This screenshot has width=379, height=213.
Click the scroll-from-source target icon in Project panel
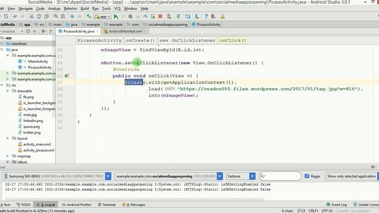[x=28, y=31]
